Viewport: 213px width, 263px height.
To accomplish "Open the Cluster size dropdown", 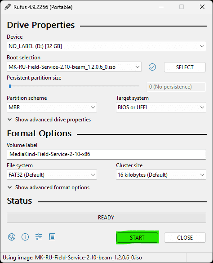I will 161,175.
